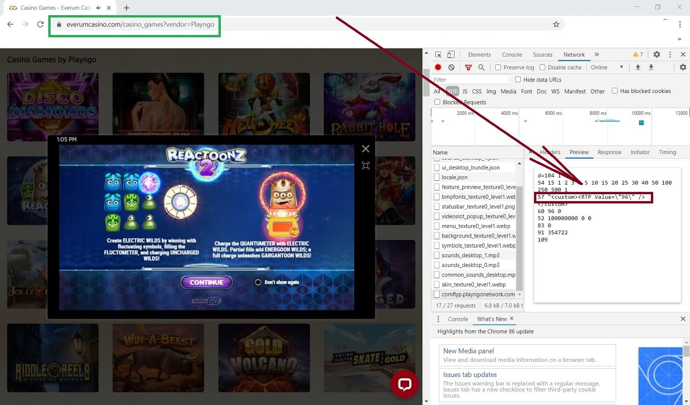690x405 pixels.
Task: Select the Preview tab
Action: 579,152
